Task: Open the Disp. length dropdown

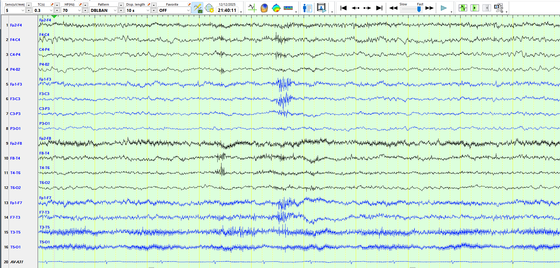Action: point(138,10)
